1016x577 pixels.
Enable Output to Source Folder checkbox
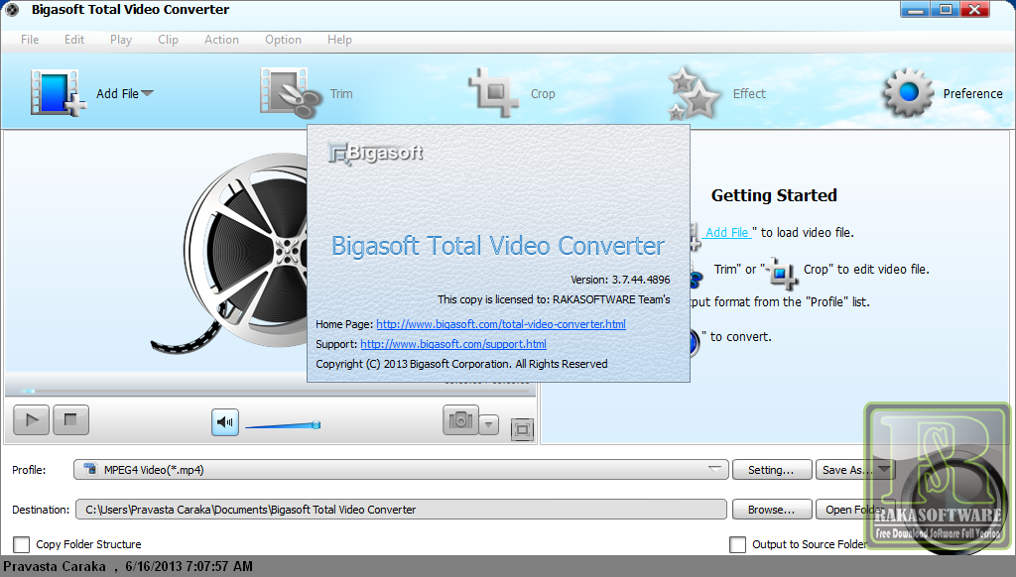coord(737,544)
